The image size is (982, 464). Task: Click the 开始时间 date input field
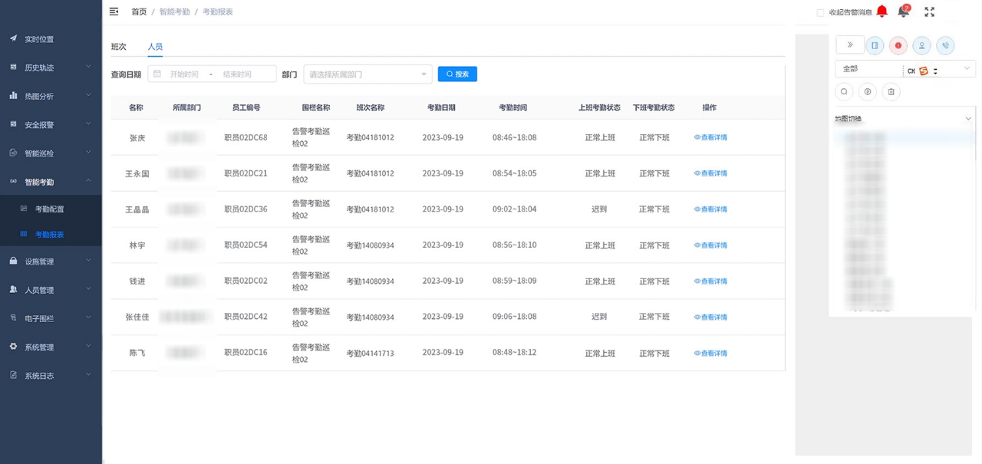point(184,74)
